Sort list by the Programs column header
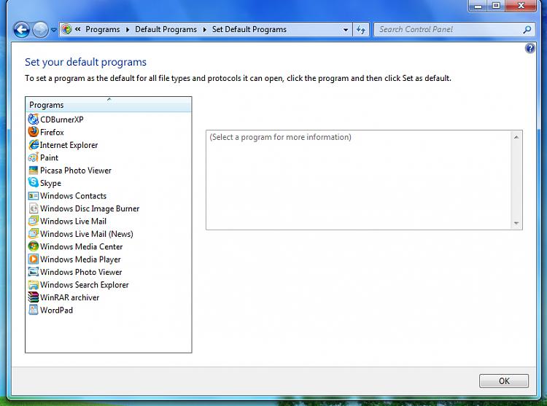This screenshot has width=547, height=406. [x=109, y=104]
